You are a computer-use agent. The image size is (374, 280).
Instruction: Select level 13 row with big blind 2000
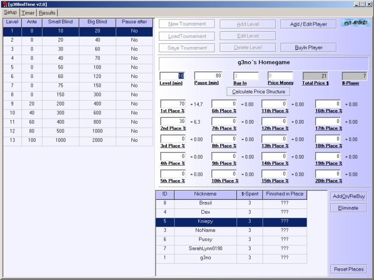pyautogui.click(x=78, y=141)
